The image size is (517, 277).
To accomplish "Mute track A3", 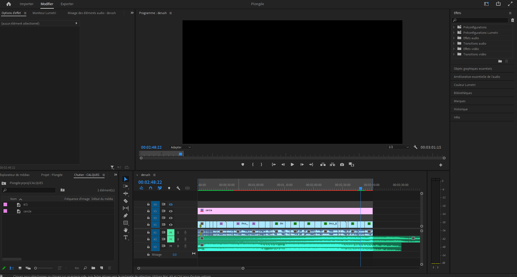I will pos(171,246).
